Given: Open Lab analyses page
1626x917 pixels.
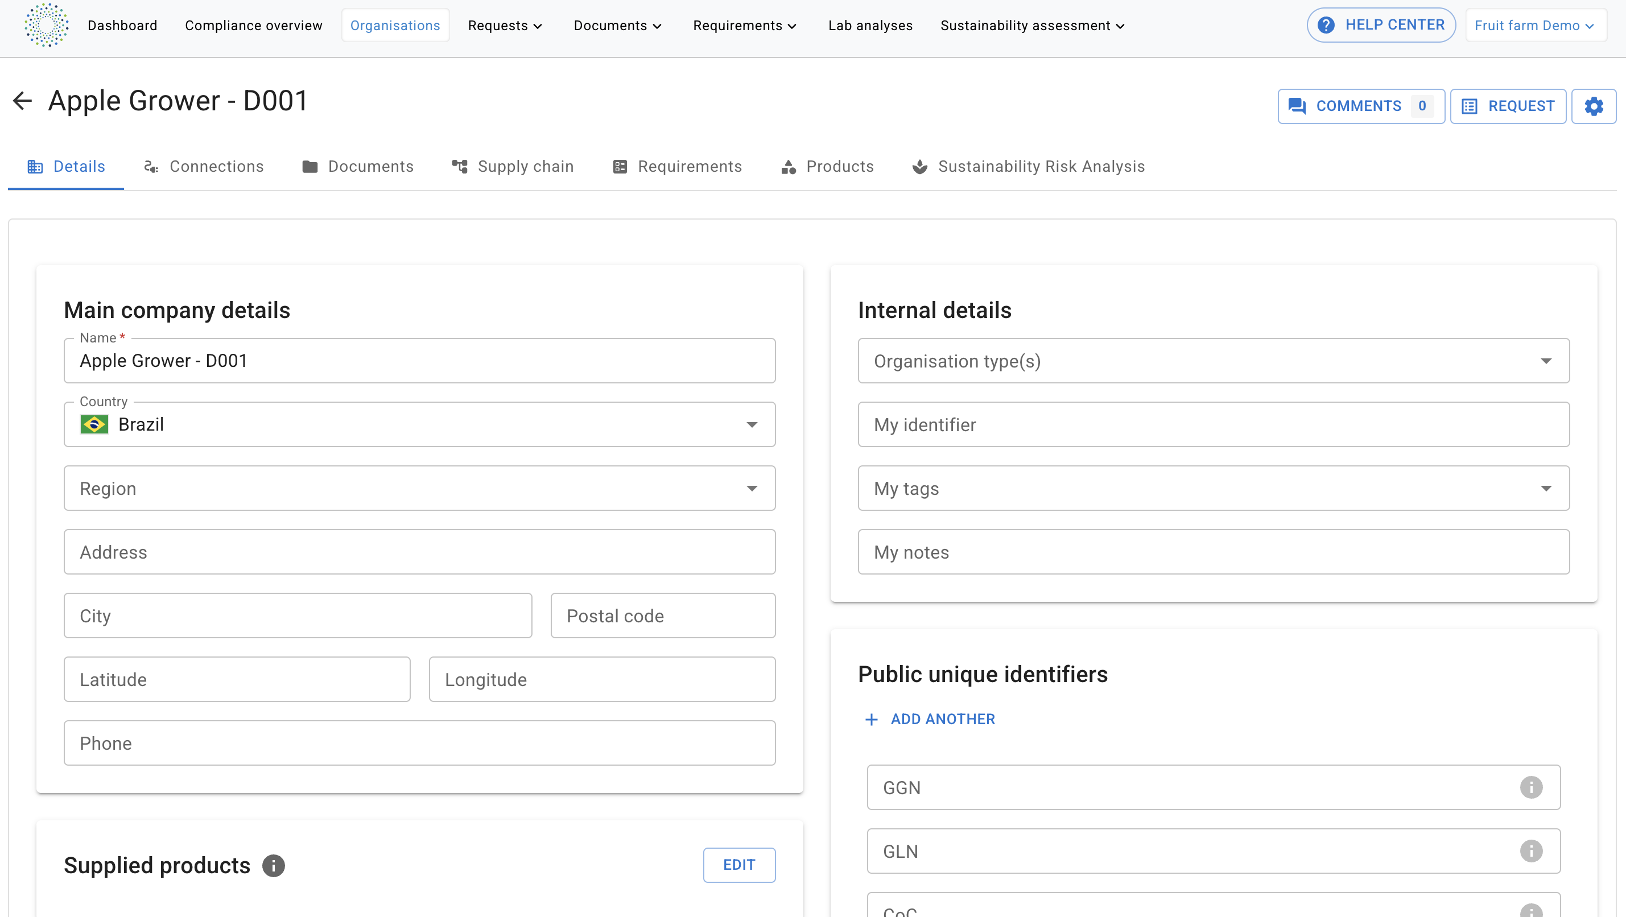Looking at the screenshot, I should tap(870, 25).
